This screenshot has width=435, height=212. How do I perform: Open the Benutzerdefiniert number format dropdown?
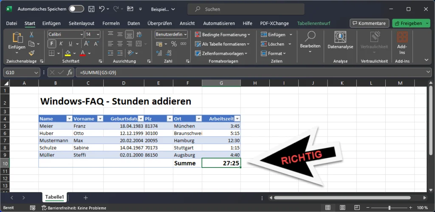coord(185,35)
